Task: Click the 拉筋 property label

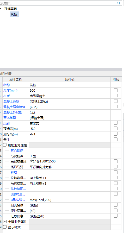Action: (14, 173)
